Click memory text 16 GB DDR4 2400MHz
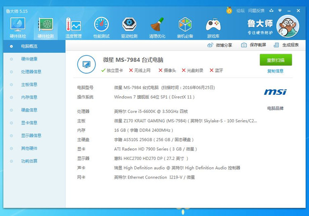 point(143,130)
